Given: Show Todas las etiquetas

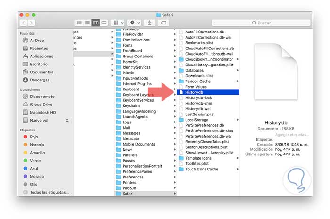Looking at the screenshot, I should [49, 192].
